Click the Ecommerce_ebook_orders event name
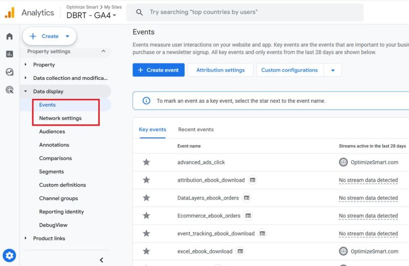The height and width of the screenshot is (266, 409). [209, 216]
